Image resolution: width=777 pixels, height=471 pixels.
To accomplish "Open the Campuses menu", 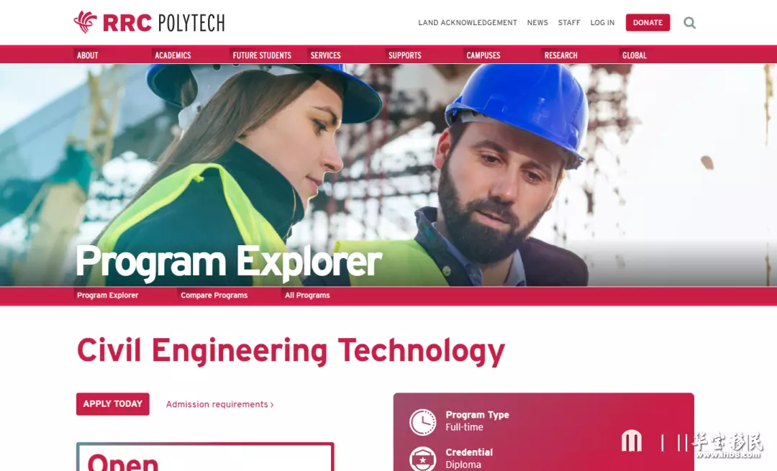I will tap(483, 55).
